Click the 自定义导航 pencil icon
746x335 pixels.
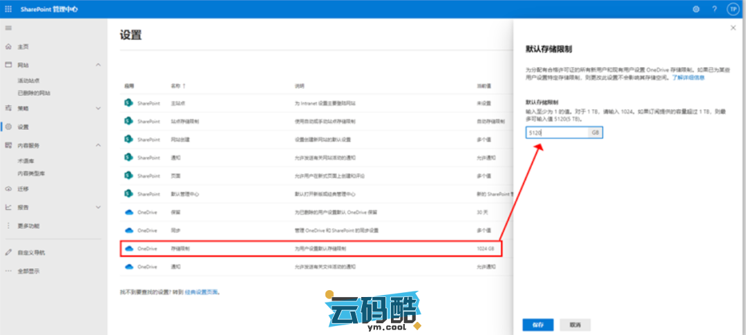[8, 253]
